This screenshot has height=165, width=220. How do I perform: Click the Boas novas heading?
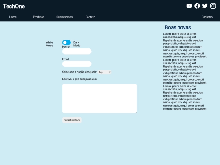pyautogui.click(x=178, y=28)
